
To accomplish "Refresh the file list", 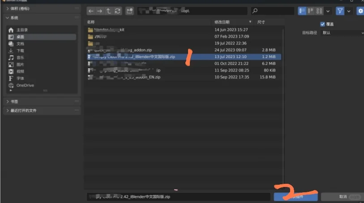I will [x=117, y=11].
